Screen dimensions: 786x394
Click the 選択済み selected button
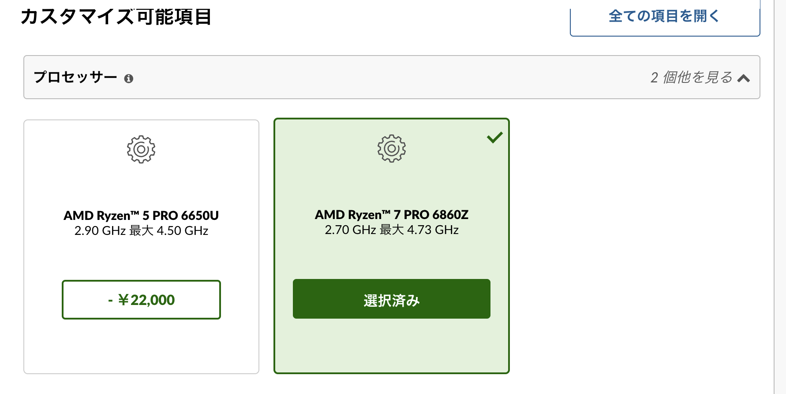click(x=392, y=299)
